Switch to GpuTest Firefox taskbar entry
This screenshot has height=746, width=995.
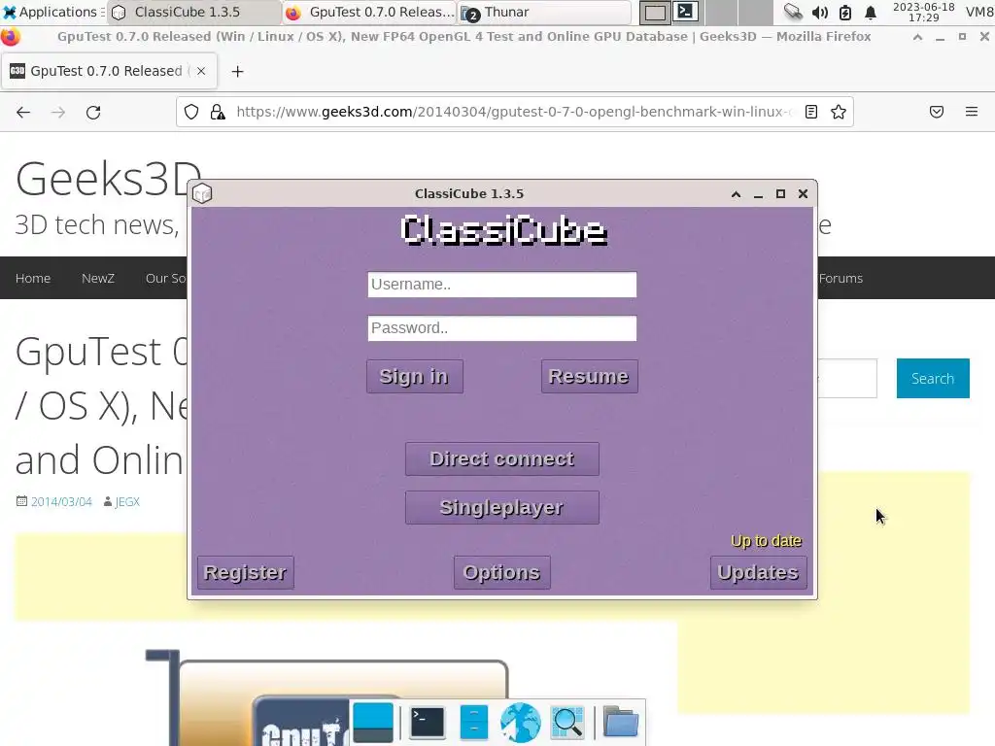click(369, 12)
